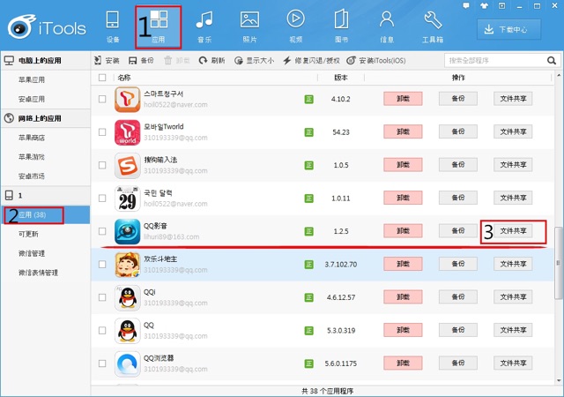Image resolution: width=564 pixels, height=397 pixels.
Task: Toggle the select-all checkbox in header
Action: pos(102,78)
